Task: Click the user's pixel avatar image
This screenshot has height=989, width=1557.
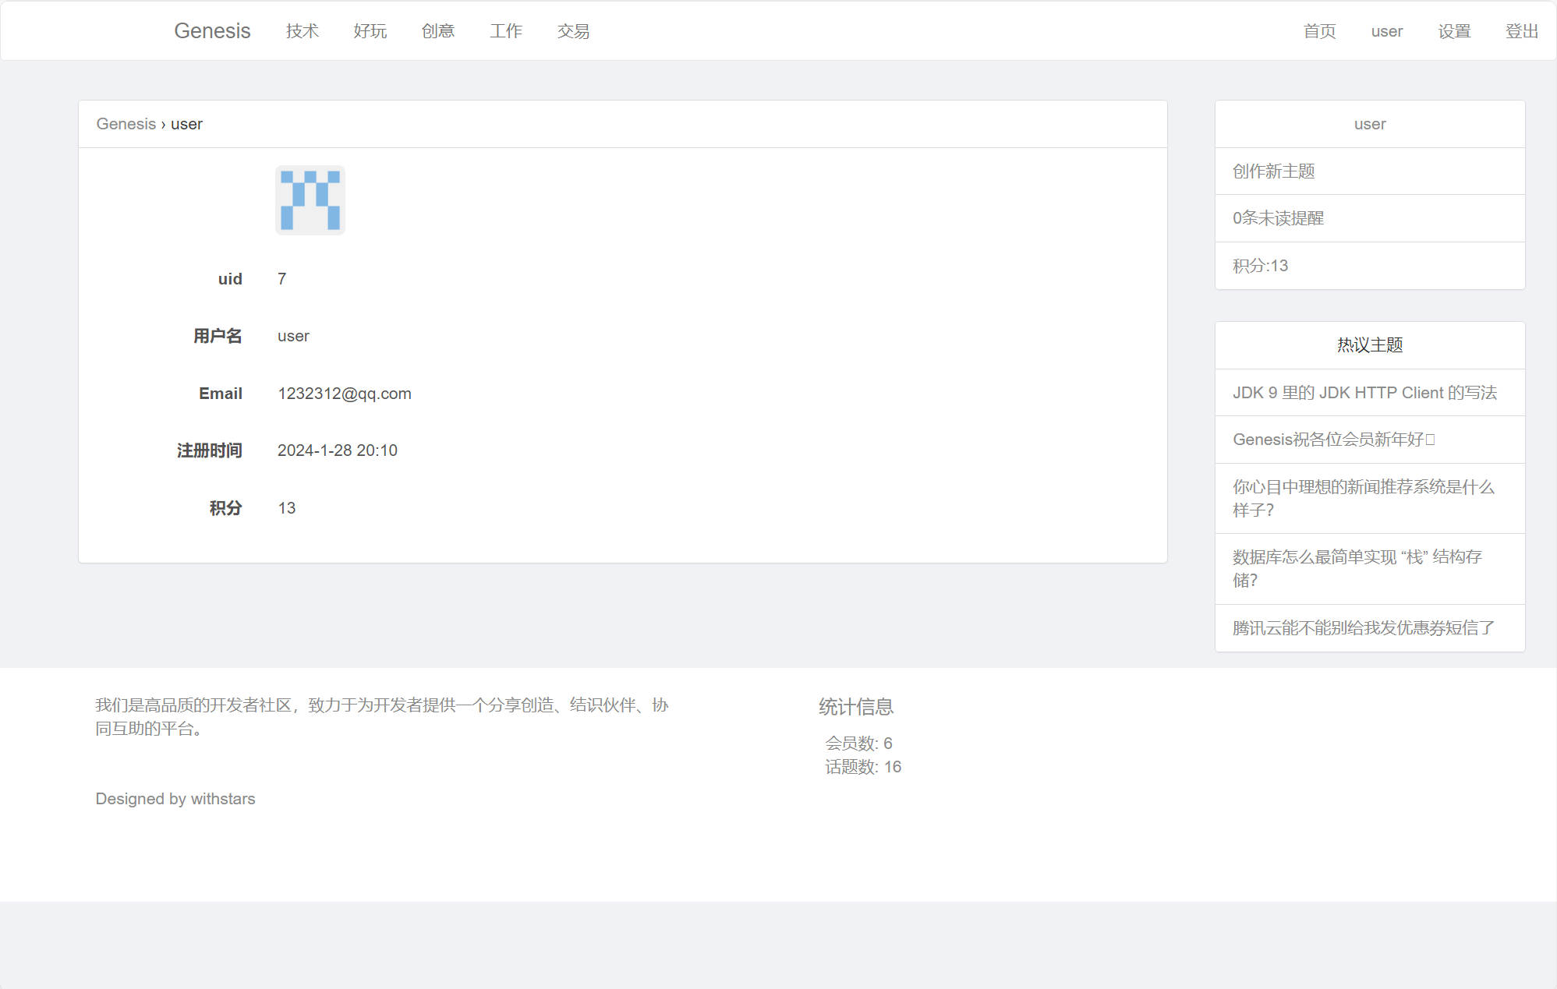Action: pyautogui.click(x=310, y=200)
